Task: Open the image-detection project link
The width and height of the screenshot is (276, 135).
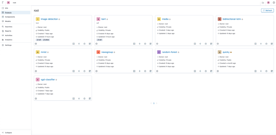Action: click(49, 19)
